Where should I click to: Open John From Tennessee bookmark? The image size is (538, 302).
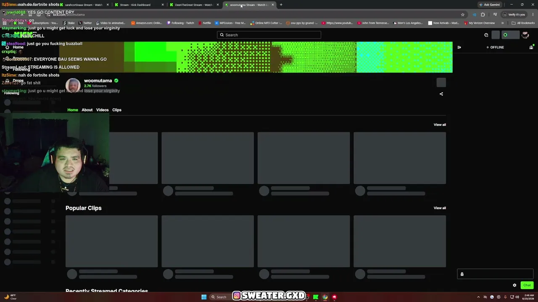pos(373,23)
